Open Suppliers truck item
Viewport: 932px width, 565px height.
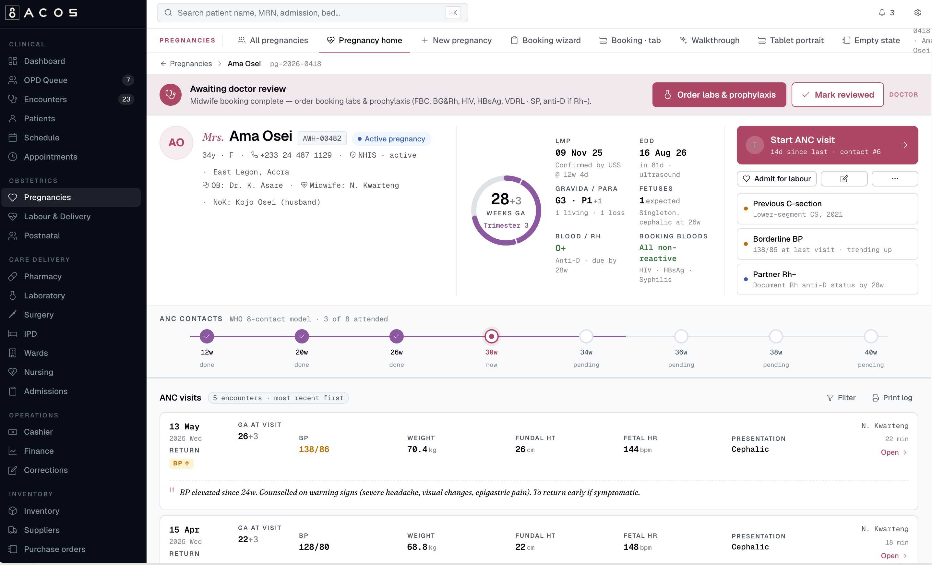tap(71, 530)
